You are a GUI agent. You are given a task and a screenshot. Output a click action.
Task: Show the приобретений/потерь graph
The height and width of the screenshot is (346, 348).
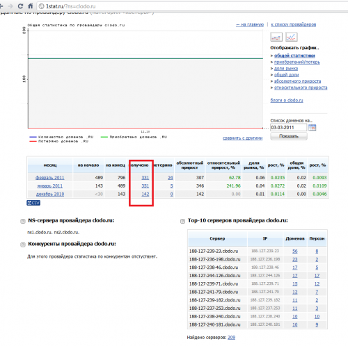click(297, 62)
